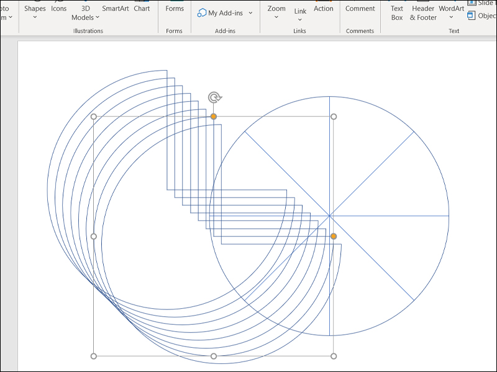The image size is (497, 372).
Task: Add a new Comment
Action: 360,8
